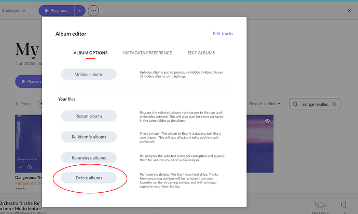Click the volume speaker icon
The image size is (358, 214).
click(343, 204)
